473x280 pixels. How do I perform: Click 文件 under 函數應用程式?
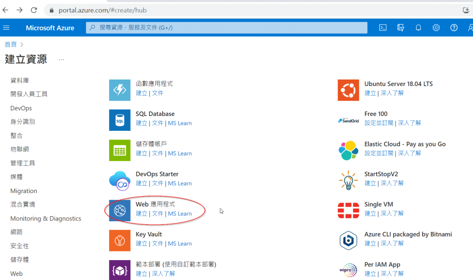158,93
